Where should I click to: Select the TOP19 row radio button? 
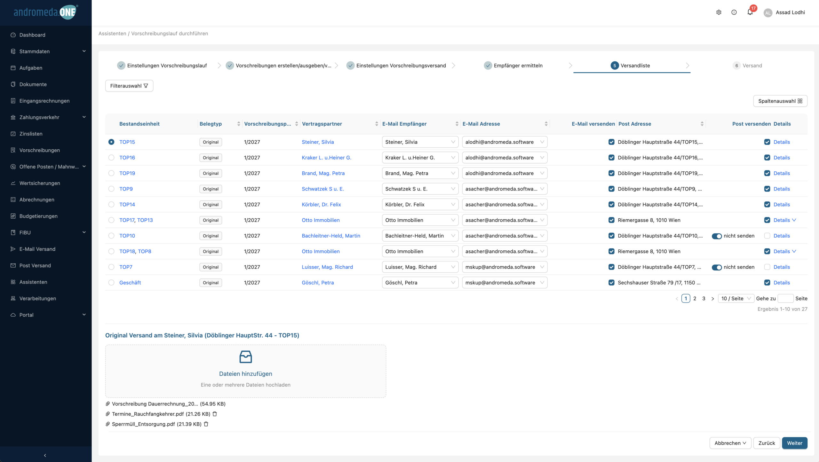[111, 173]
